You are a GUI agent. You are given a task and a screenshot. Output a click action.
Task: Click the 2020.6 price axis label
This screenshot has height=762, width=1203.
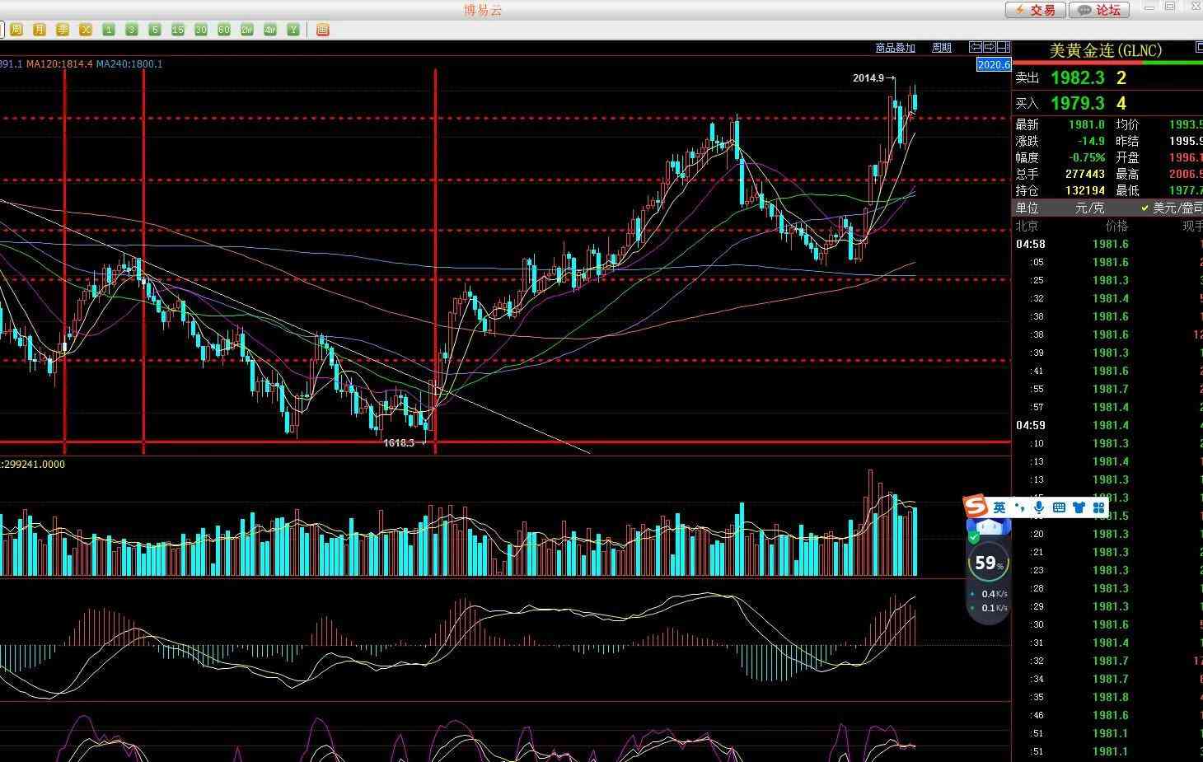993,64
